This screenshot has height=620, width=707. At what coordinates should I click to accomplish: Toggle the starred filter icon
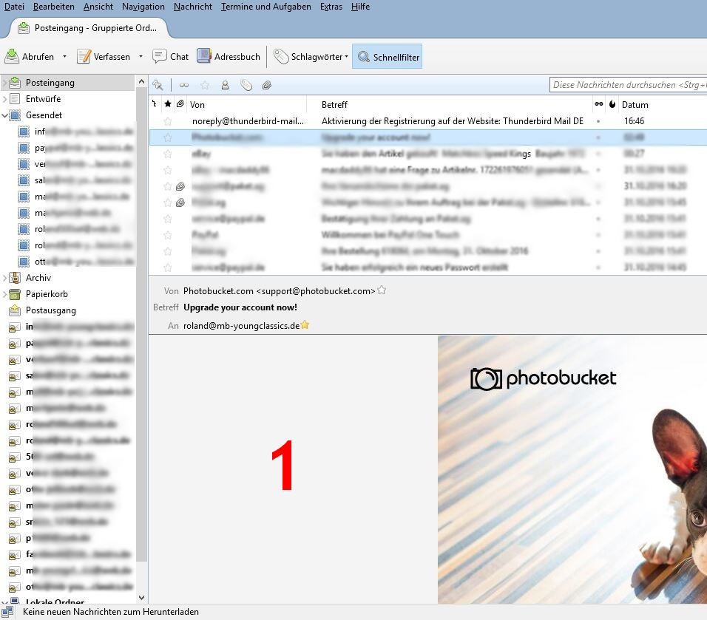[x=205, y=85]
